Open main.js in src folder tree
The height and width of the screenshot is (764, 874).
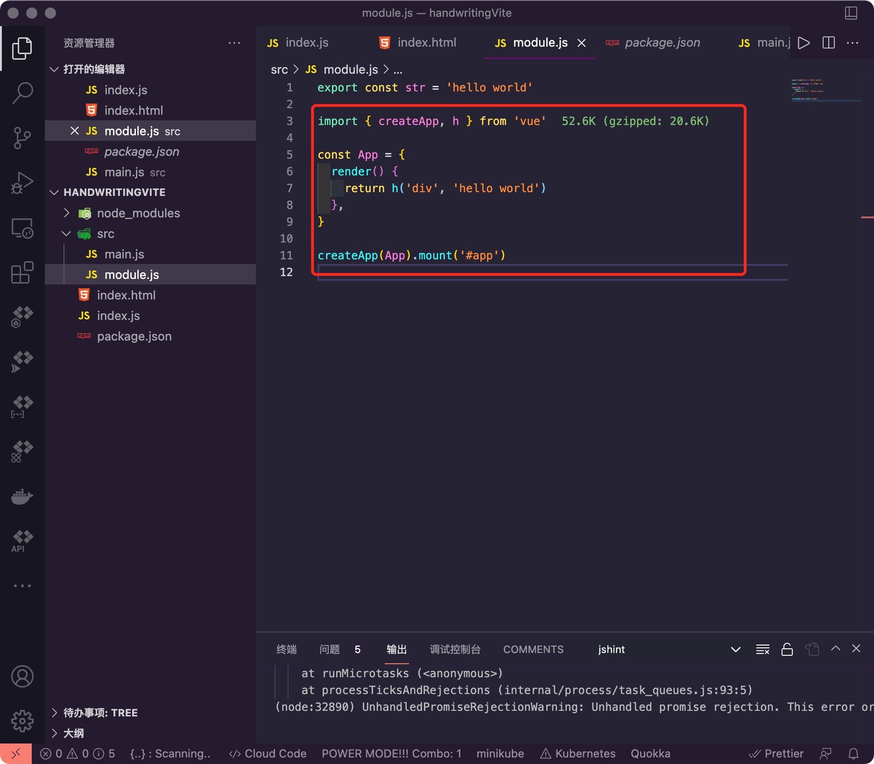click(x=150, y=254)
